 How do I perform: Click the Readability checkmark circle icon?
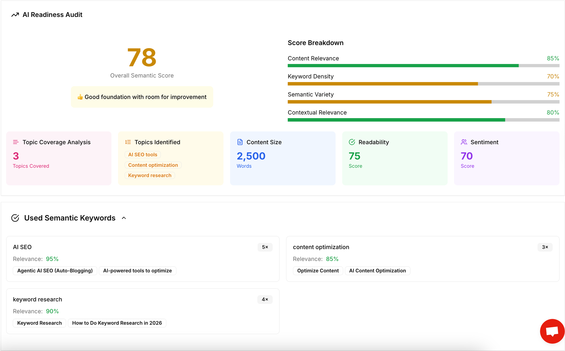coord(352,142)
